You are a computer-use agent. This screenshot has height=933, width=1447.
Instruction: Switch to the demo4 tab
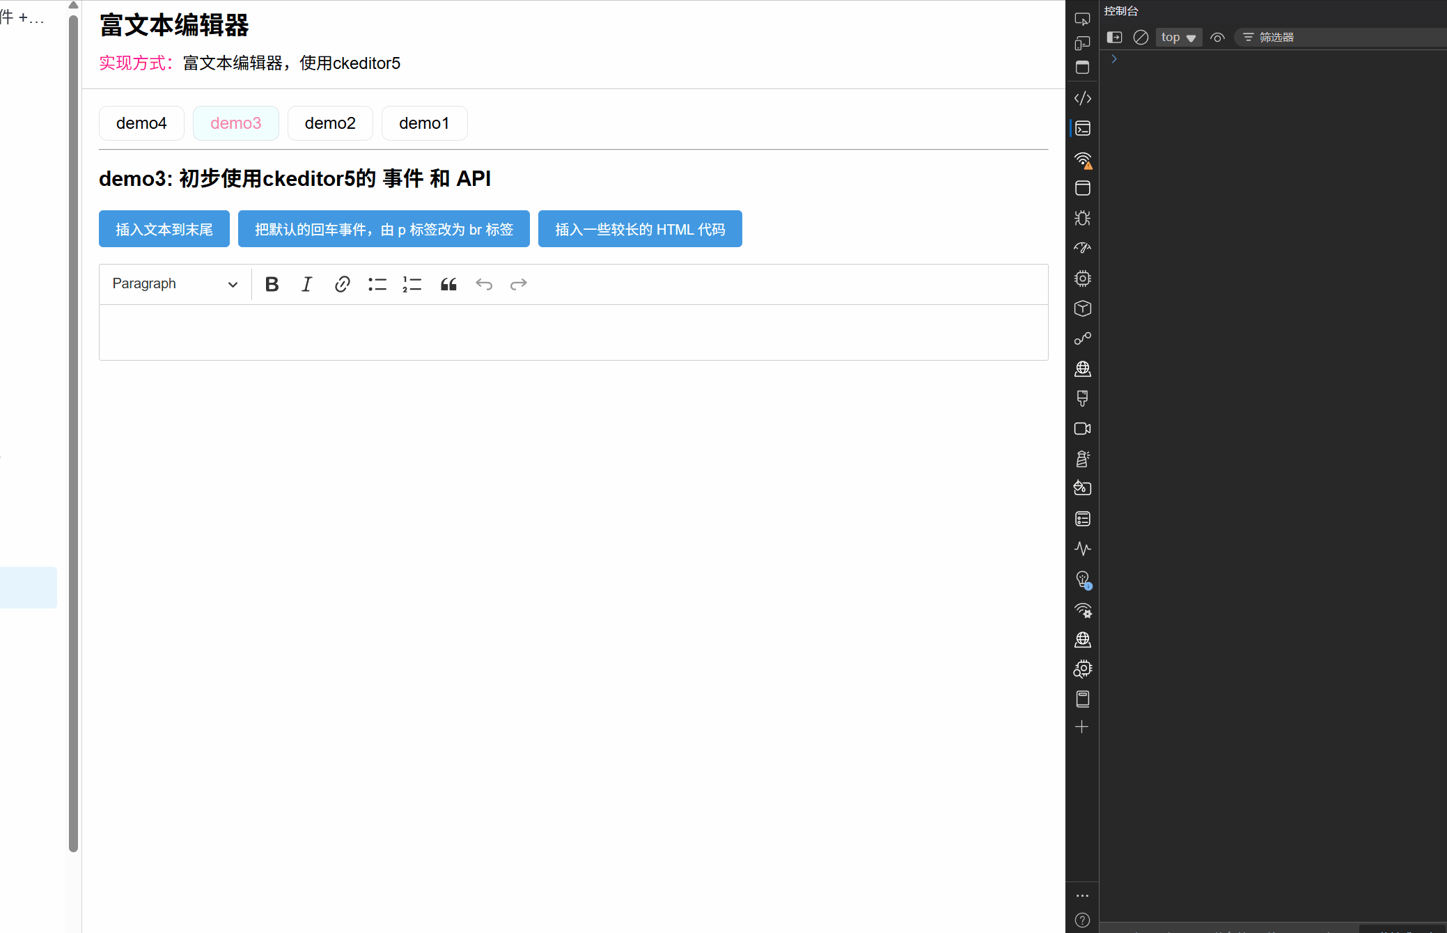[x=141, y=123]
